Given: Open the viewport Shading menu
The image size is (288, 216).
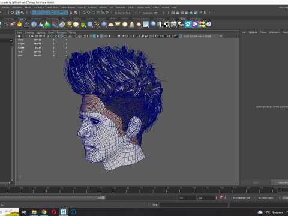Looking at the screenshot, I should tap(29, 32).
